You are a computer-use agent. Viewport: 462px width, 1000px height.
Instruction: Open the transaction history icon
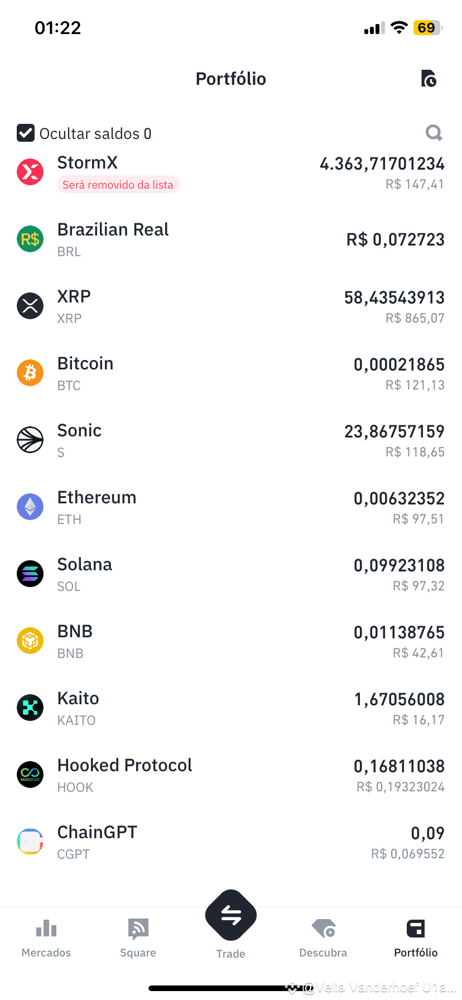[429, 79]
